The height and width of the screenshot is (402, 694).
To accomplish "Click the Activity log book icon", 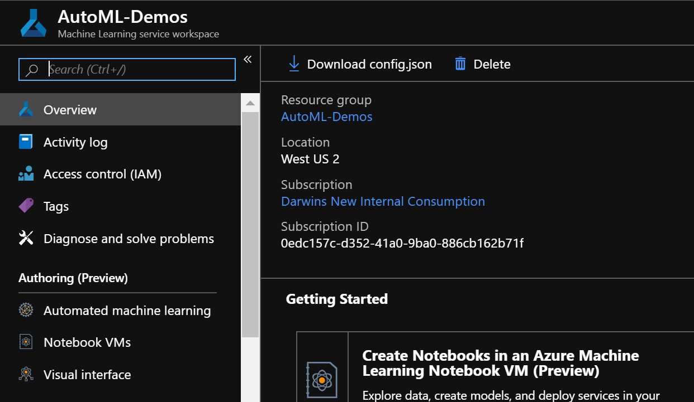I will (26, 142).
